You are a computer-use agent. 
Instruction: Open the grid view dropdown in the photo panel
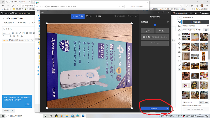click(x=206, y=30)
